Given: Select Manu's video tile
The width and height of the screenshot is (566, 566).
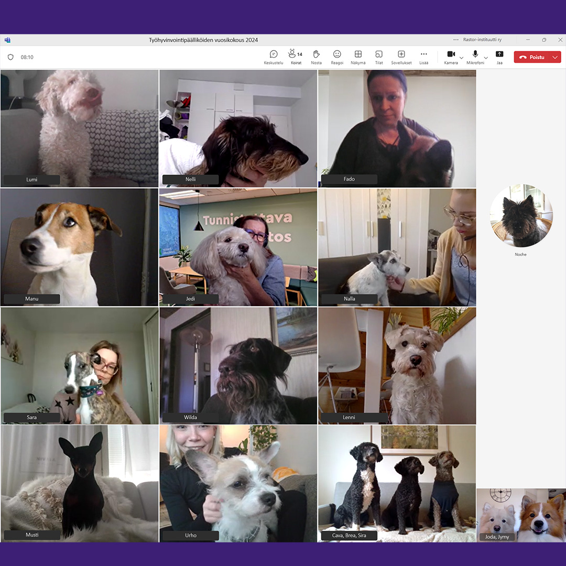Looking at the screenshot, I should tap(80, 247).
